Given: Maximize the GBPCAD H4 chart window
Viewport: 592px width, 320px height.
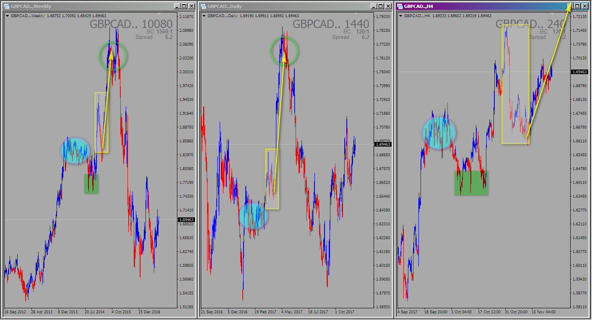Looking at the screenshot, I should [577, 6].
